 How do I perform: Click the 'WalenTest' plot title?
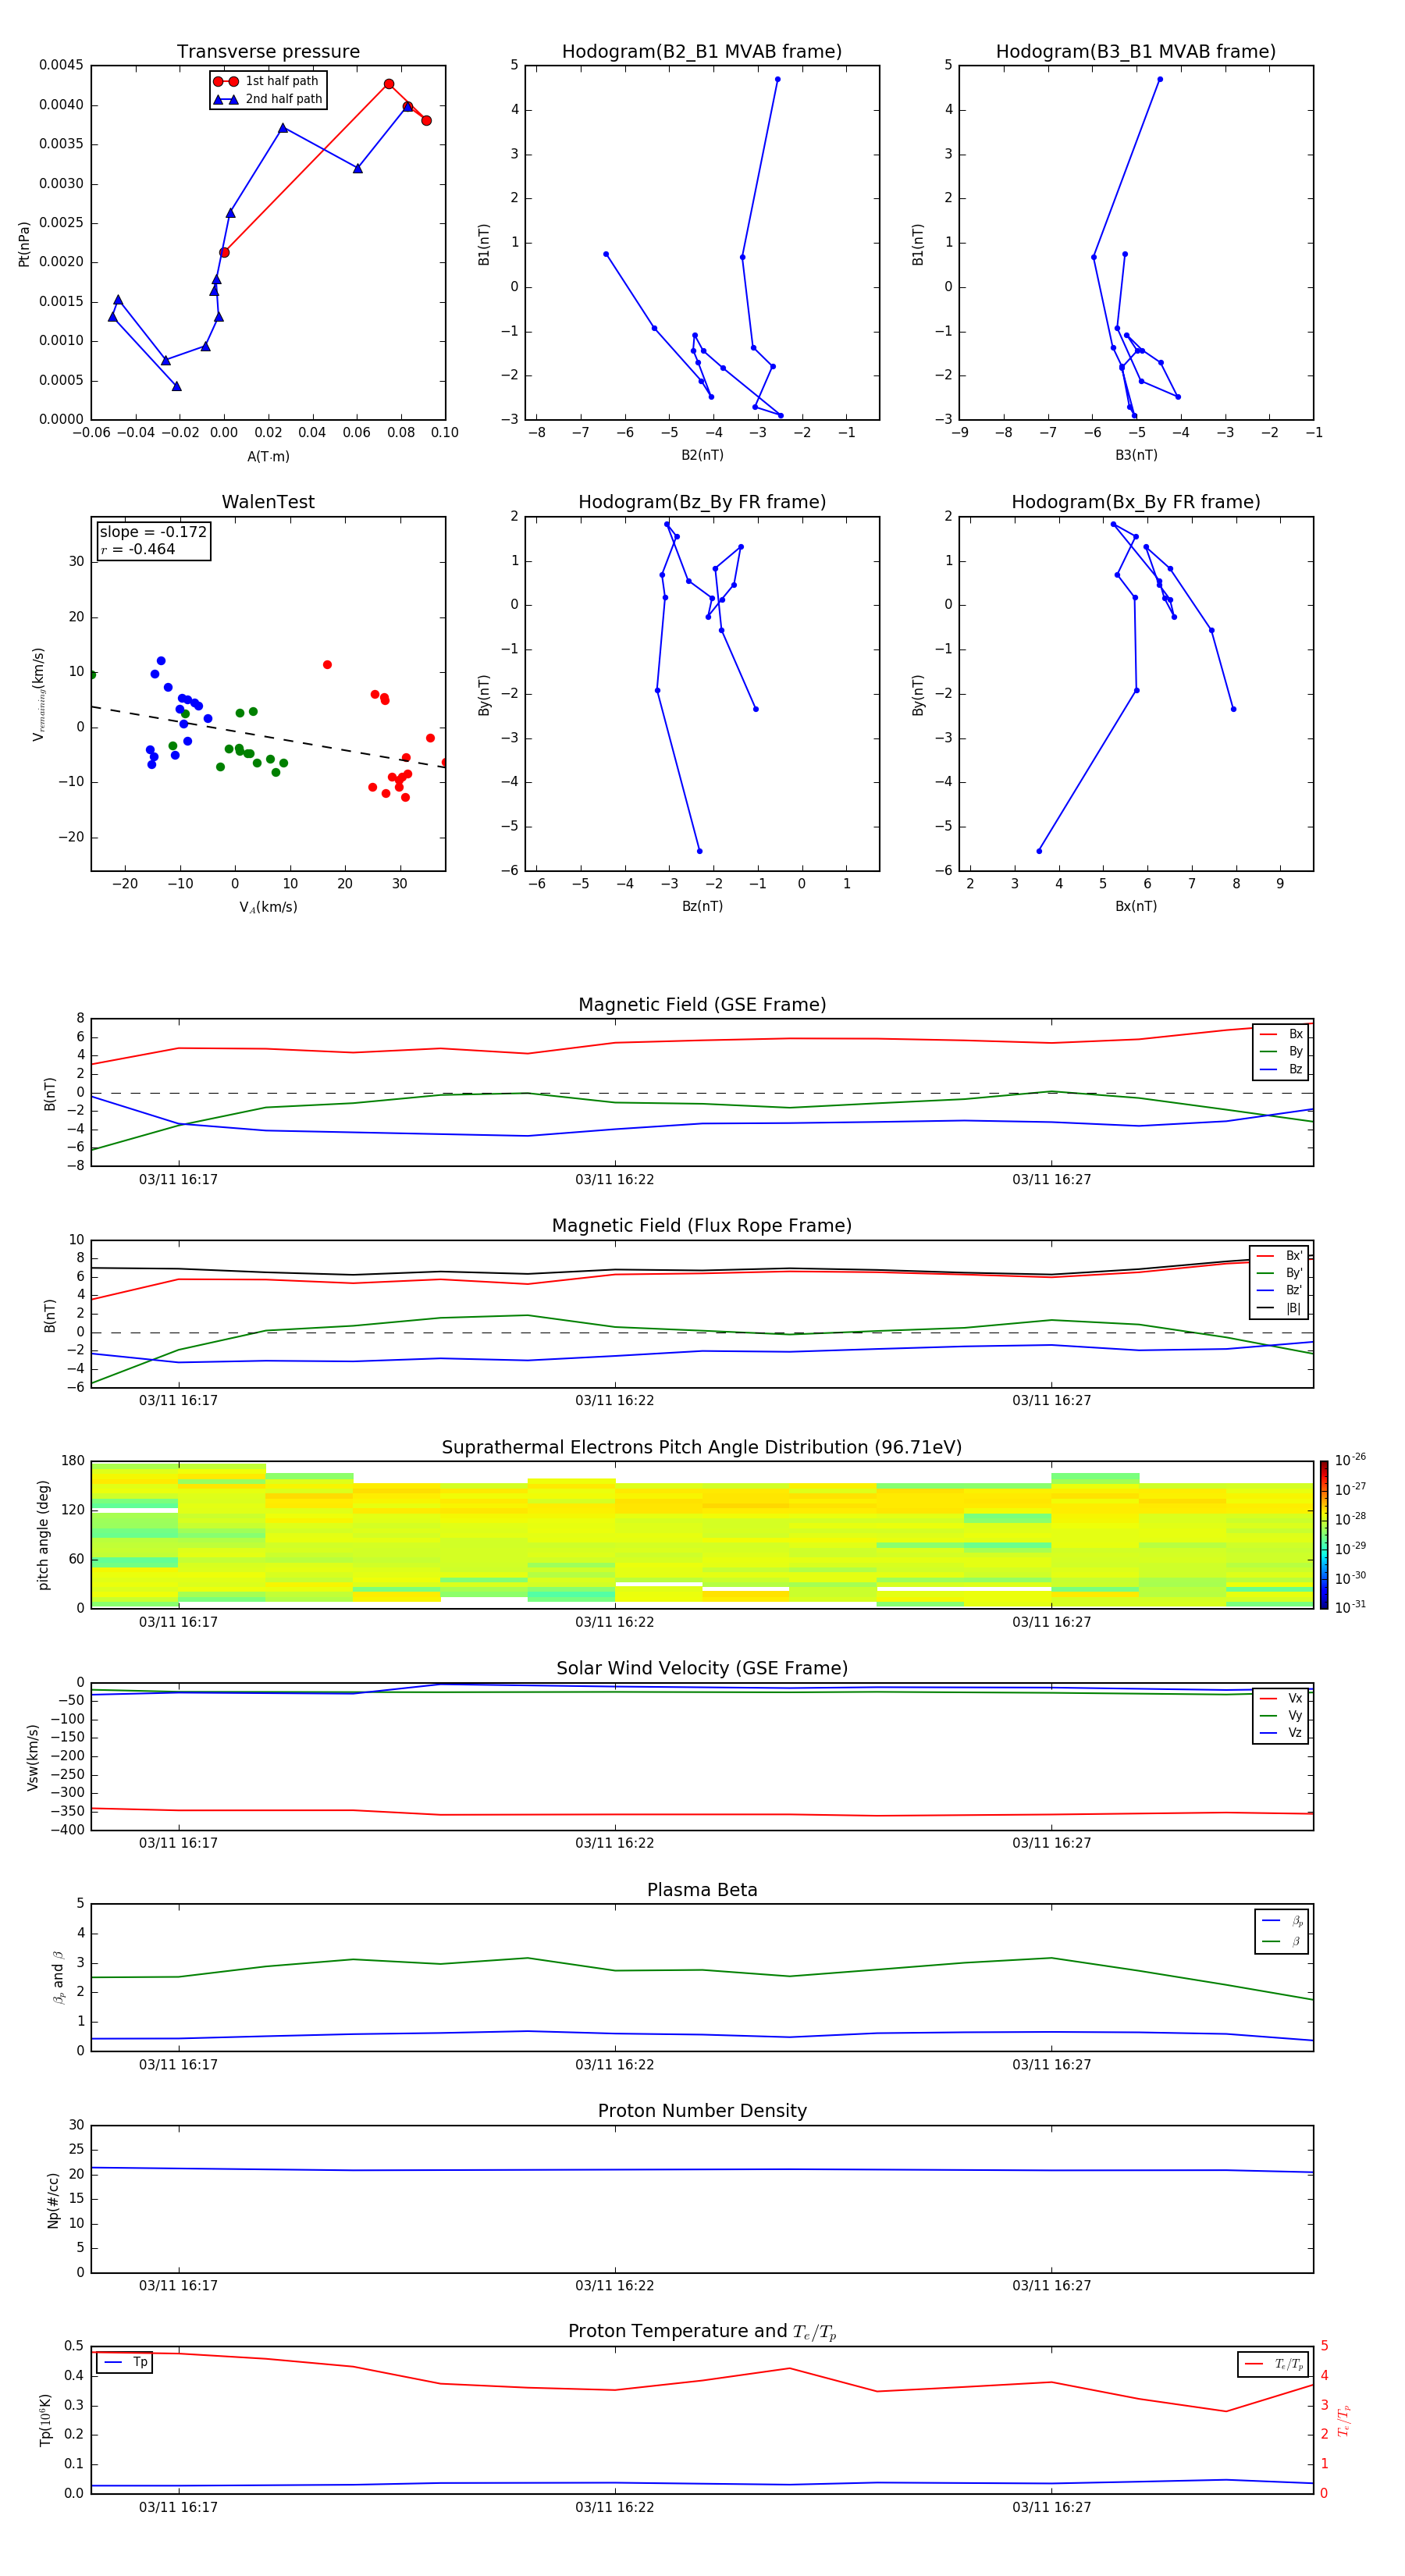click(268, 502)
